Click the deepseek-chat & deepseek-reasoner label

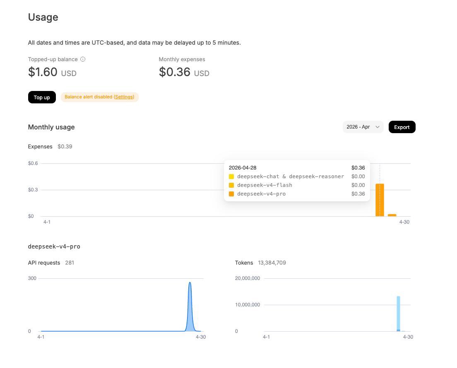click(291, 177)
